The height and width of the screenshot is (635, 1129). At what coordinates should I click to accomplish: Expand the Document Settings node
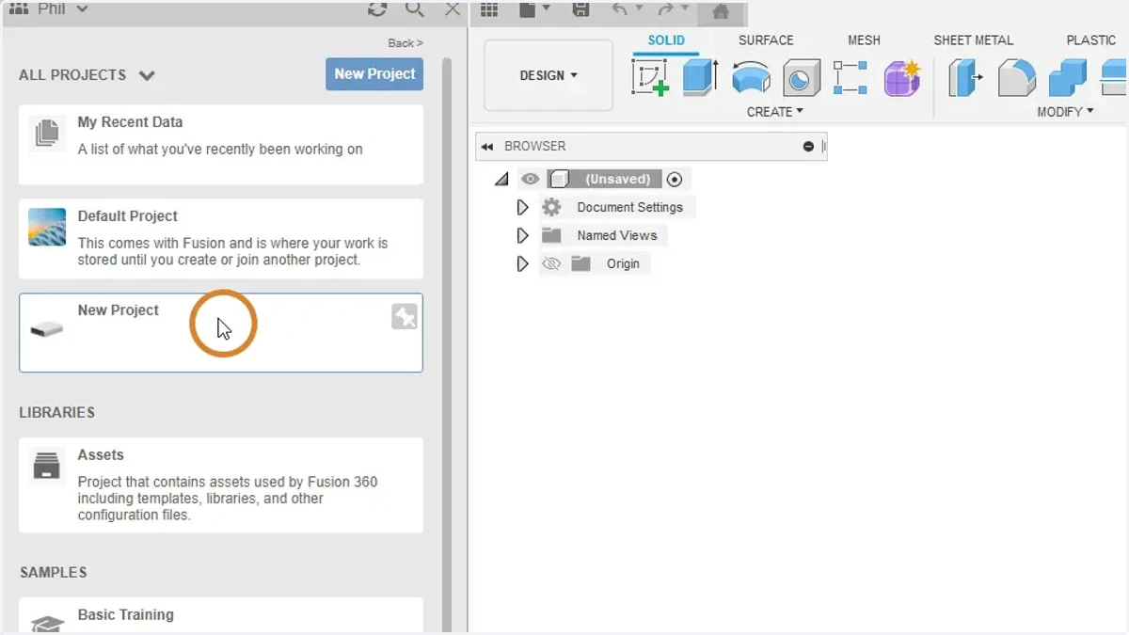[x=523, y=207]
